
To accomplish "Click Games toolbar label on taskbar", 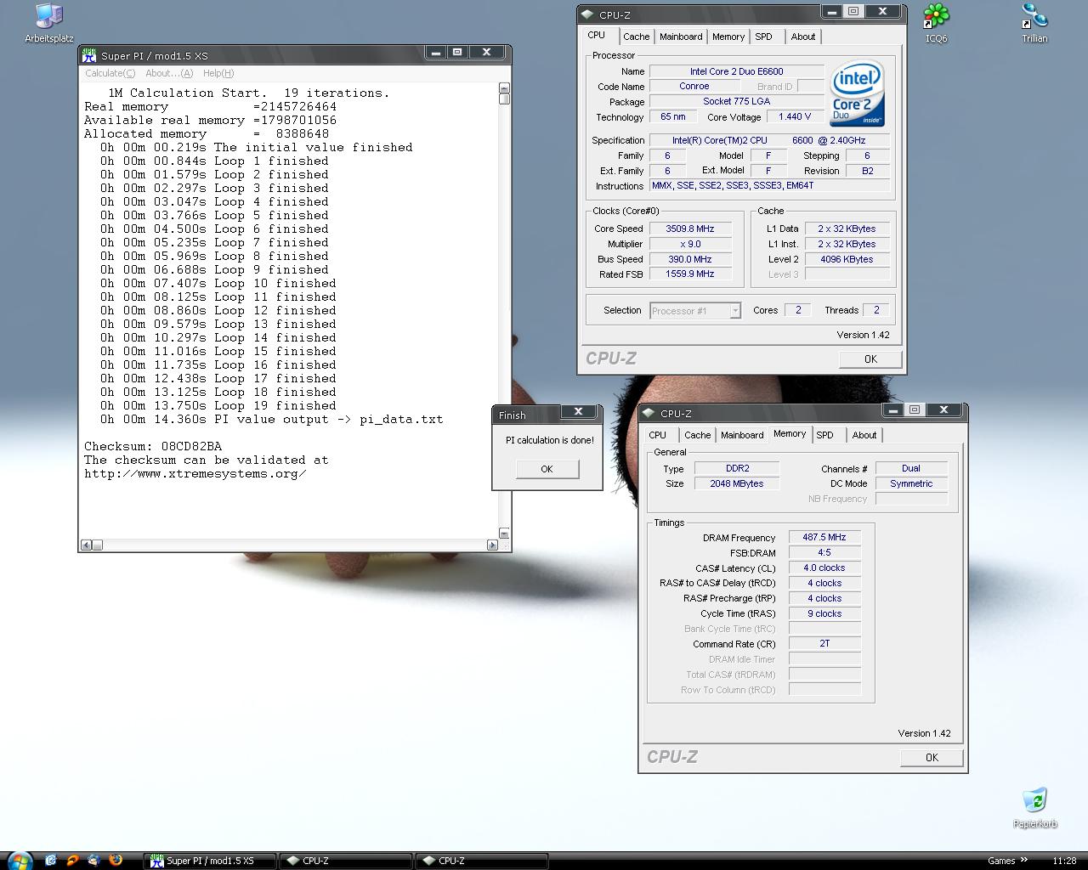I will tap(1001, 861).
